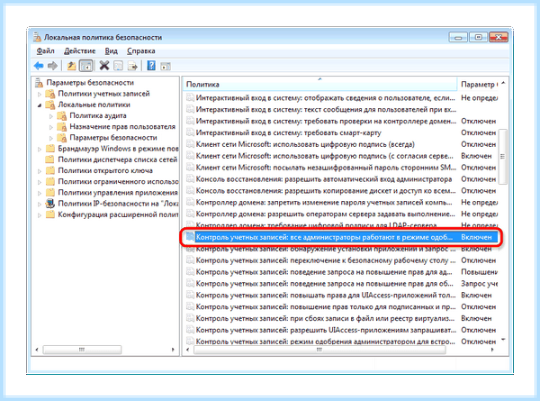Expand Назначение прав пользователя node
Image resolution: width=540 pixels, height=401 pixels.
pos(51,127)
